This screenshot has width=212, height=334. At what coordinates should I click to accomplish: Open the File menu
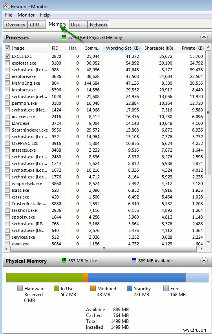tap(9, 15)
